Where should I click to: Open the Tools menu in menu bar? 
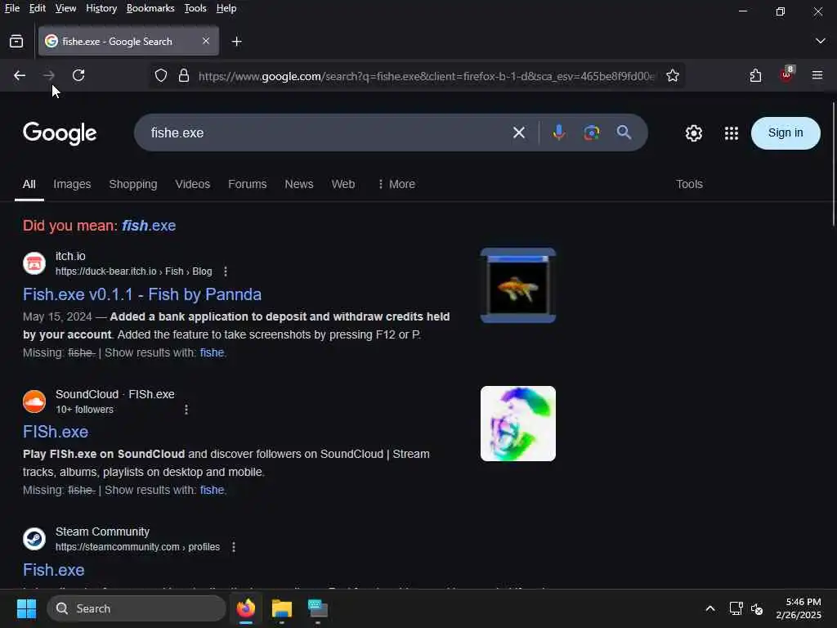tap(195, 8)
